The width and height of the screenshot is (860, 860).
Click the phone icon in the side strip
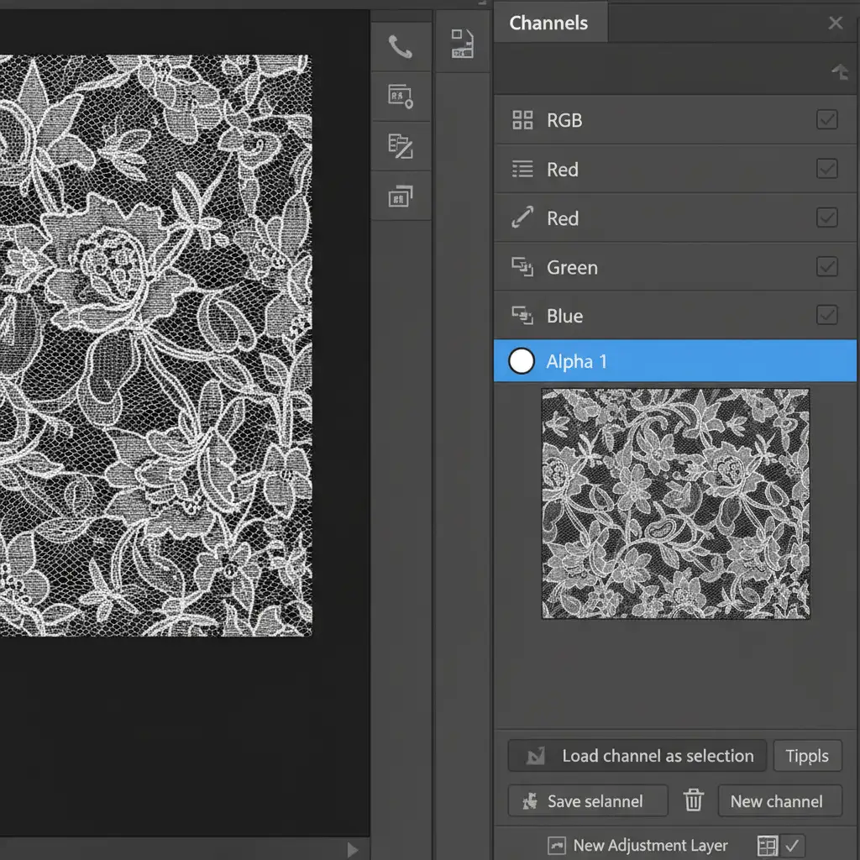click(401, 47)
